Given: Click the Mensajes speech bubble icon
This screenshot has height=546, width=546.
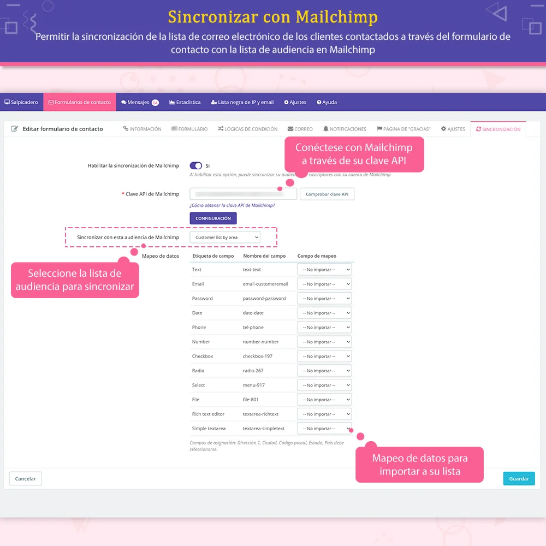Looking at the screenshot, I should coord(123,102).
